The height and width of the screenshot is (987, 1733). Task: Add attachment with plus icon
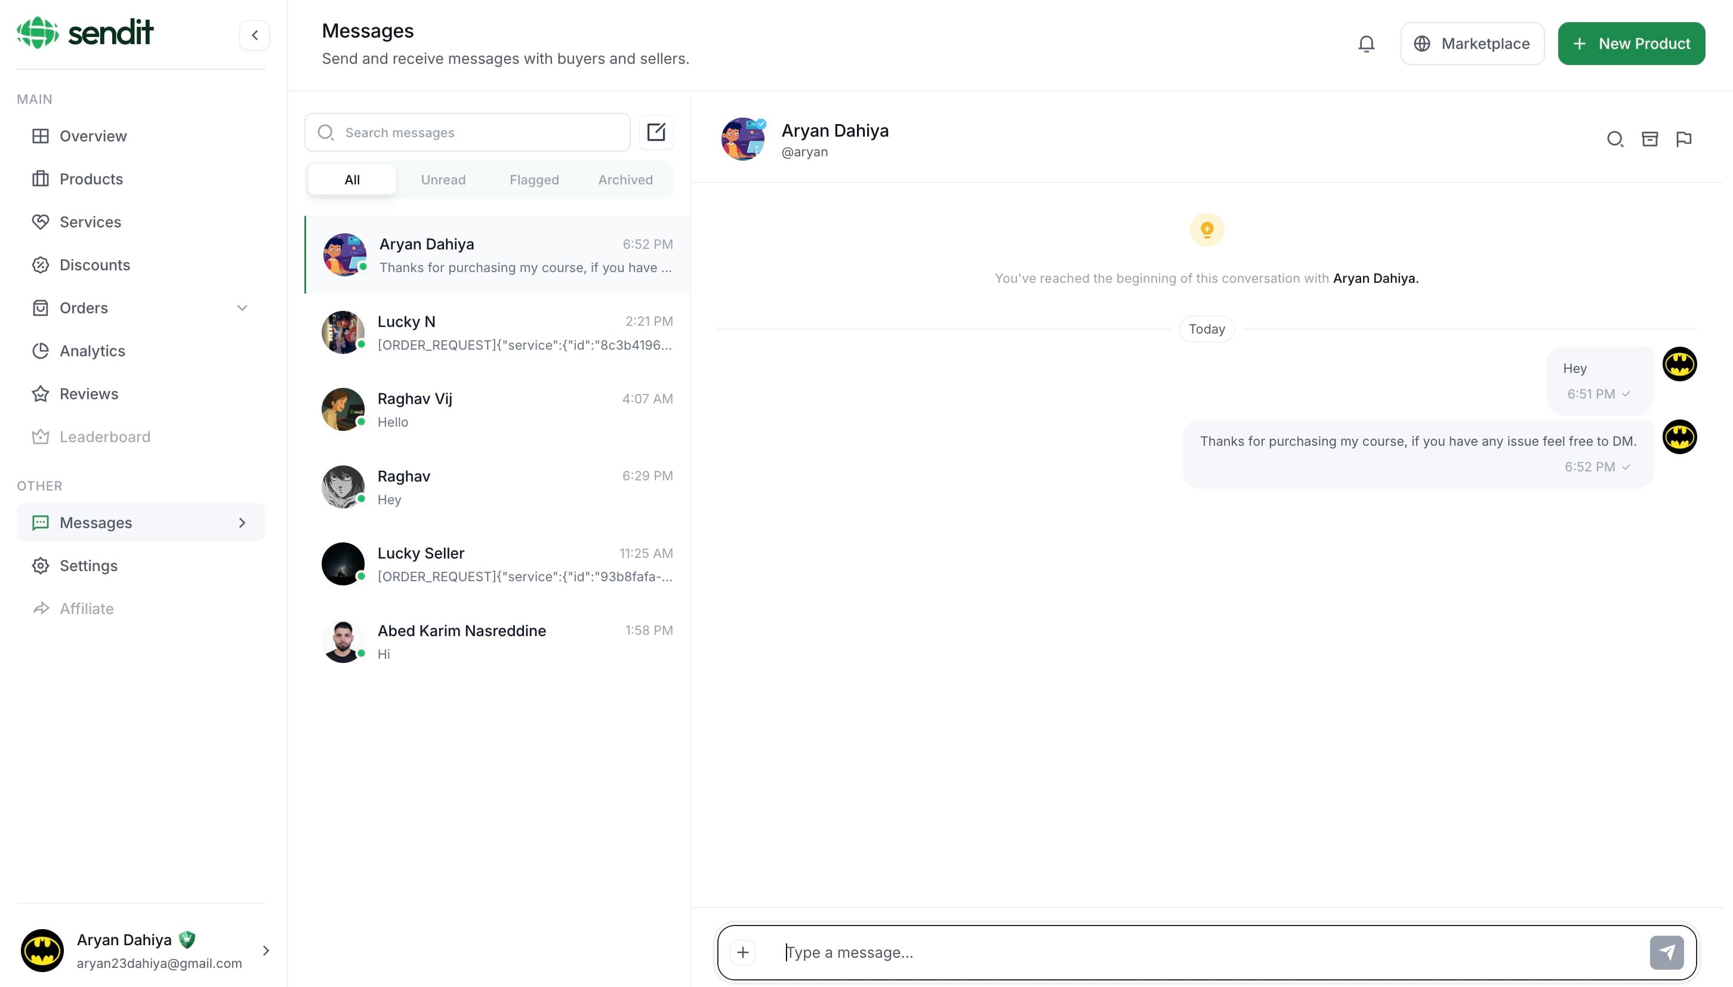click(743, 952)
